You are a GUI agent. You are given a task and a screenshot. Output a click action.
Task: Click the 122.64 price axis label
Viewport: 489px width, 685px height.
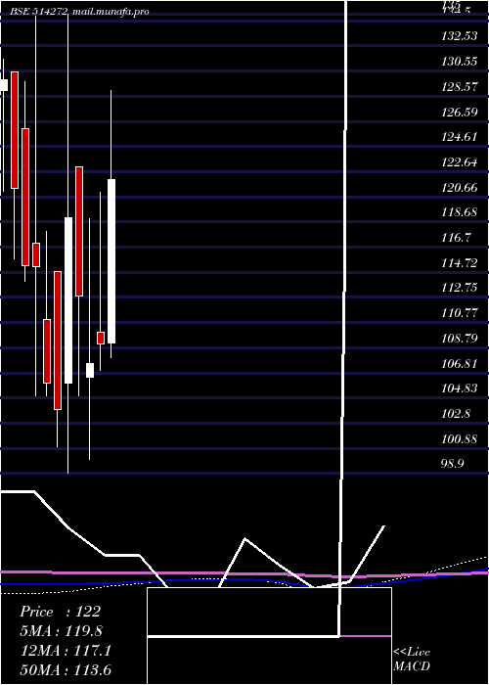(x=460, y=162)
